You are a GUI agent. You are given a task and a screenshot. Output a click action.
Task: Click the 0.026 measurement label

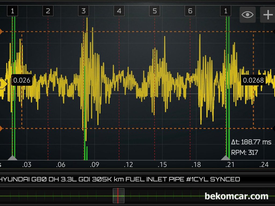click(x=22, y=80)
